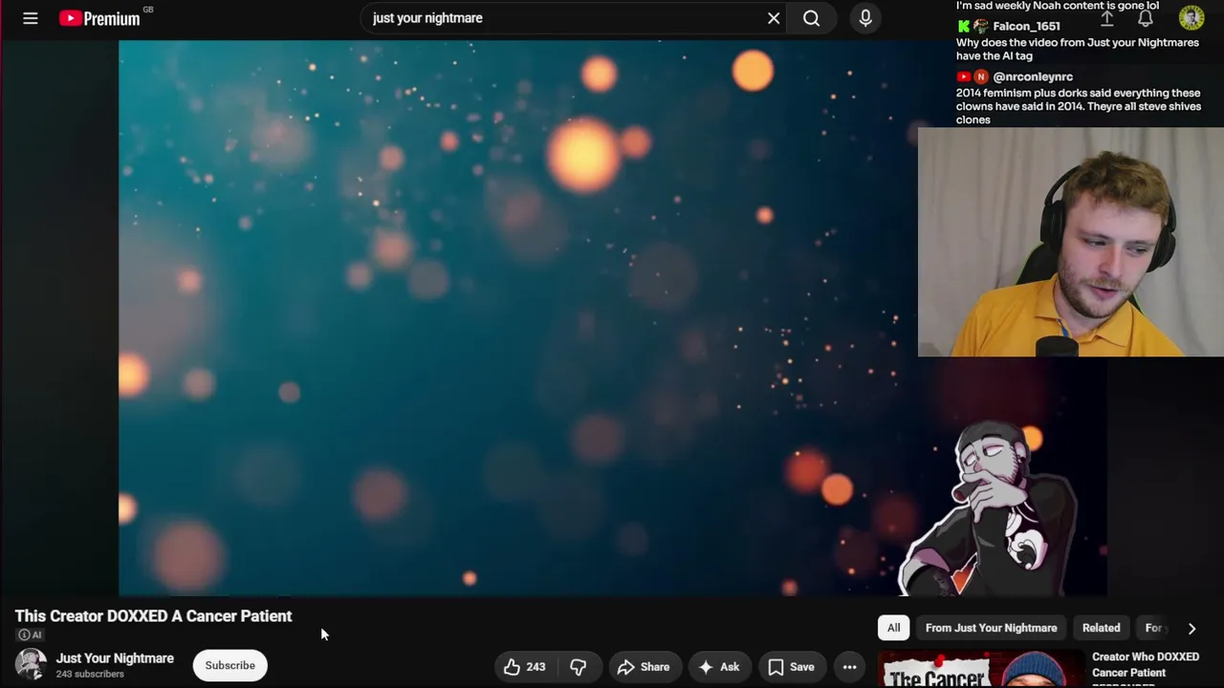
Task: Like the video with 243 likes
Action: point(524,667)
